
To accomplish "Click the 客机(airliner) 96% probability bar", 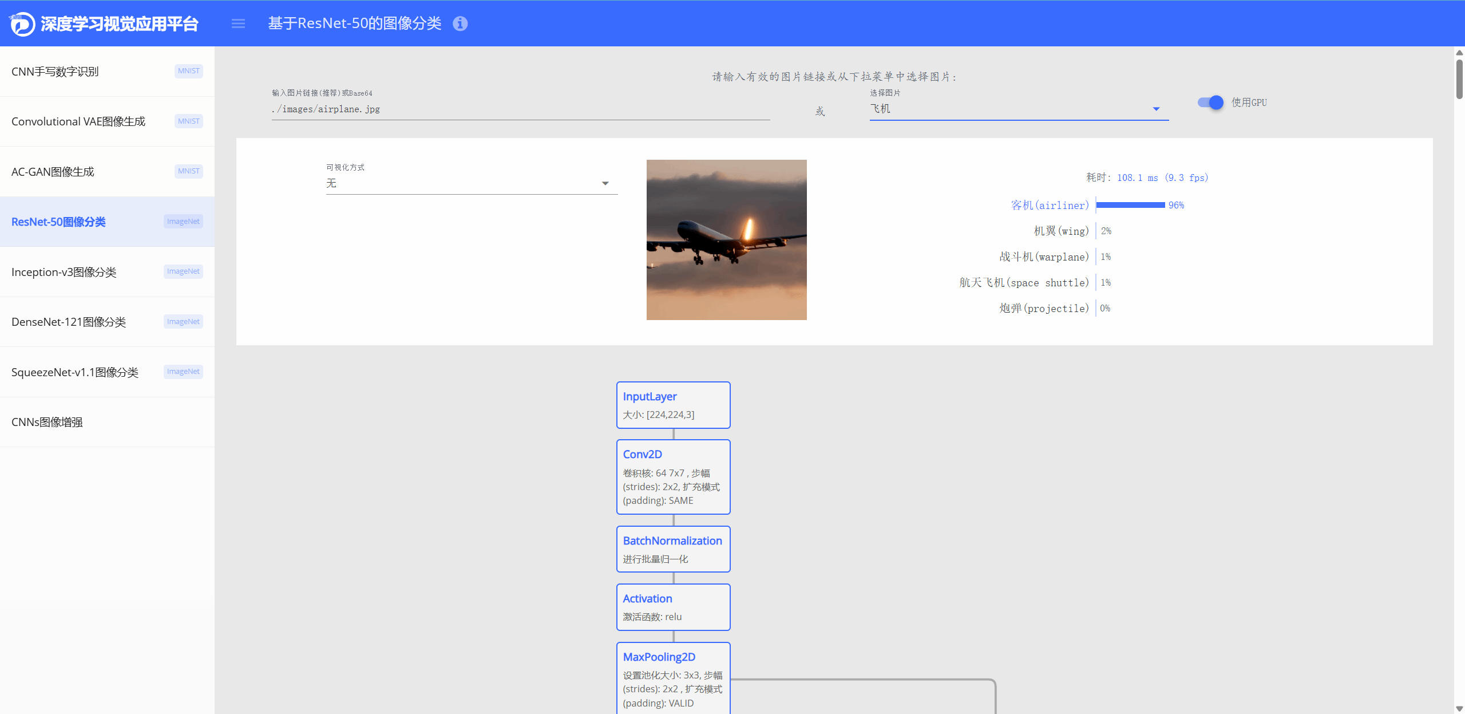I will coord(1131,205).
